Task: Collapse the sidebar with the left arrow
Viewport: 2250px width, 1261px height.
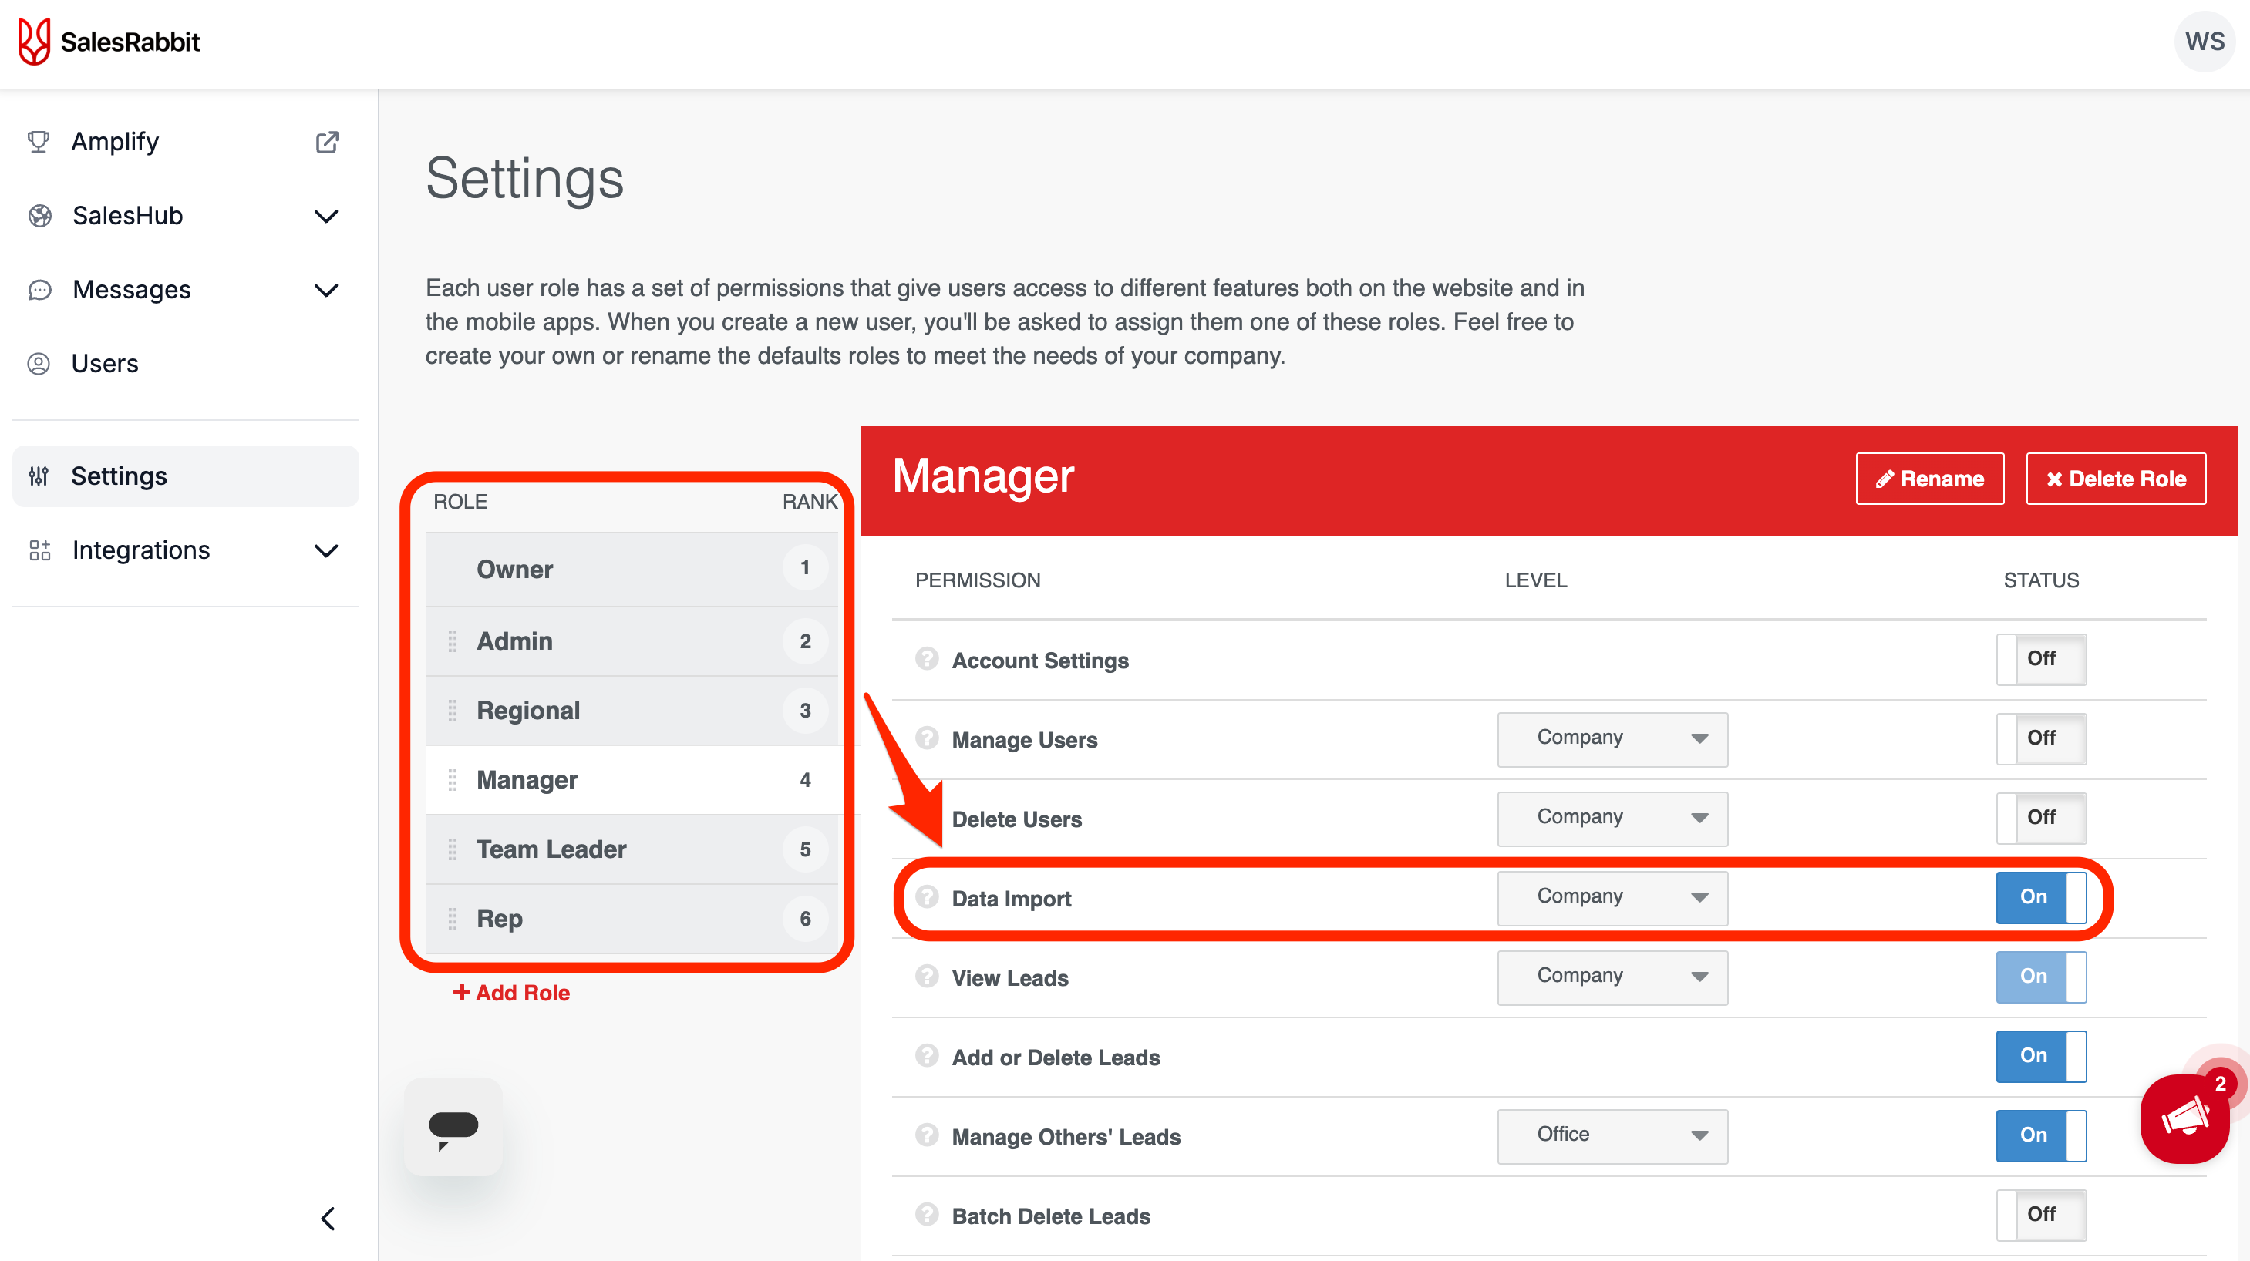Action: click(x=328, y=1218)
